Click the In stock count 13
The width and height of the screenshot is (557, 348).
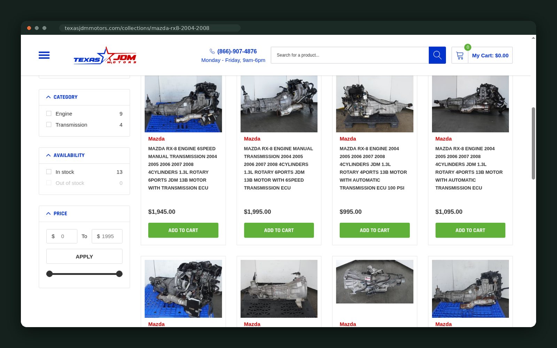pos(119,172)
